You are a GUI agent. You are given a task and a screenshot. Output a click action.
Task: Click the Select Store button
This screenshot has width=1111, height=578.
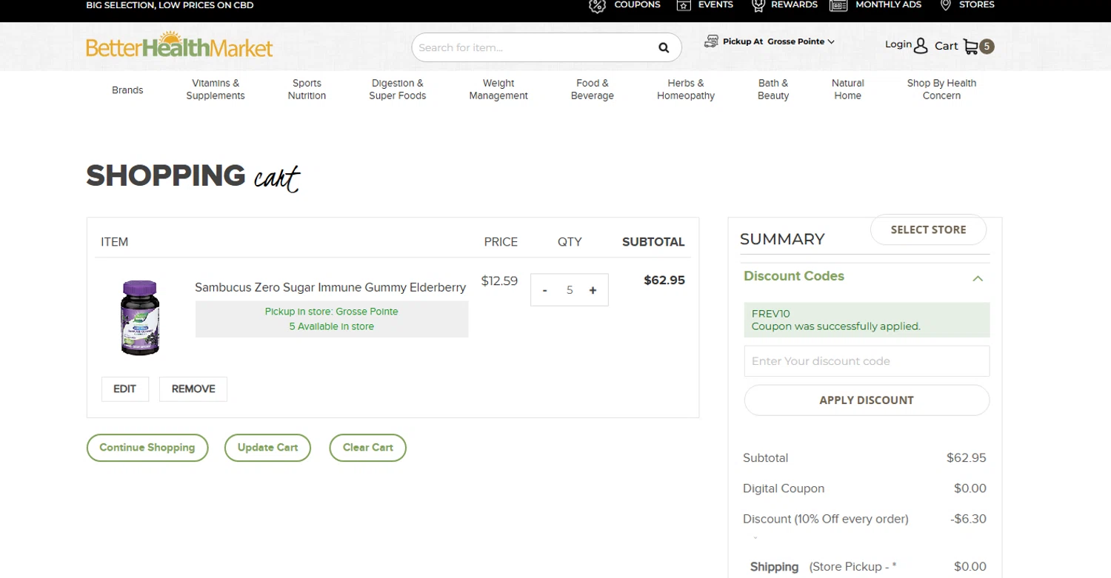click(928, 229)
